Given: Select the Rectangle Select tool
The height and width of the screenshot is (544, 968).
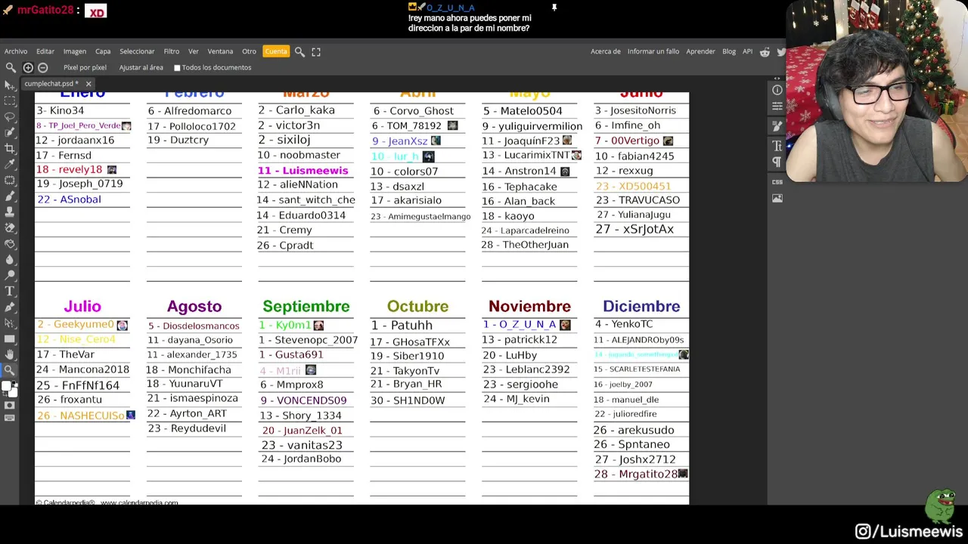Looking at the screenshot, I should 10,101.
